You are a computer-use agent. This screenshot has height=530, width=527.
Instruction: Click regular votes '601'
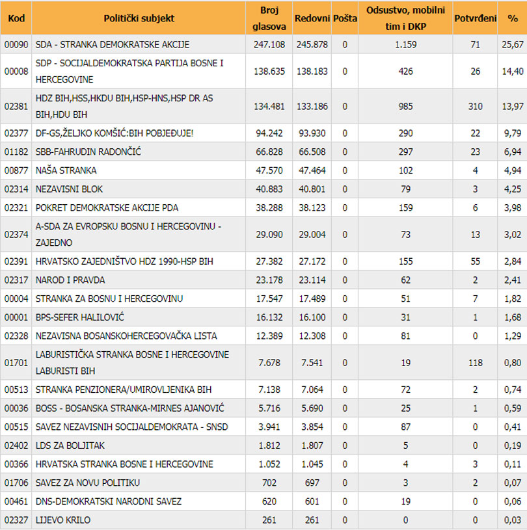[x=312, y=501]
